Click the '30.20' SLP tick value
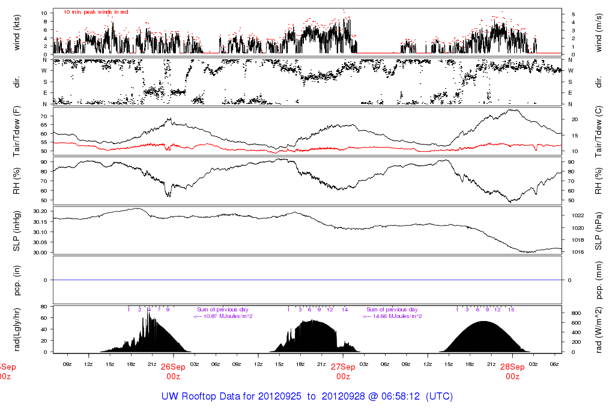The width and height of the screenshot is (615, 420). click(x=40, y=211)
